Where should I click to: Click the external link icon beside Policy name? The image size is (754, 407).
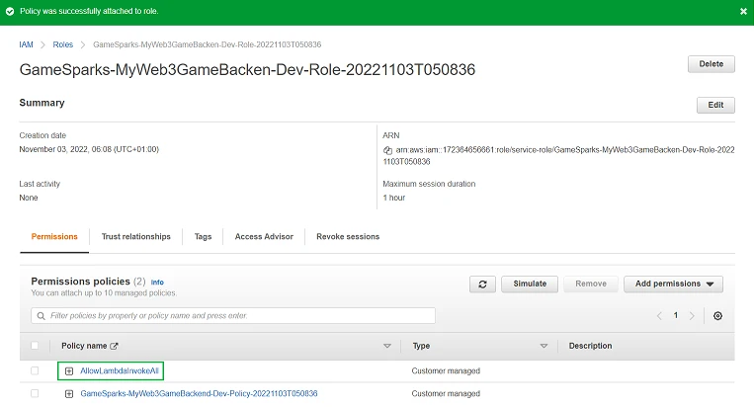point(113,346)
